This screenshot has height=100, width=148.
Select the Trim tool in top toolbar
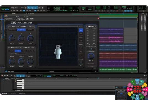[x=29, y=7]
